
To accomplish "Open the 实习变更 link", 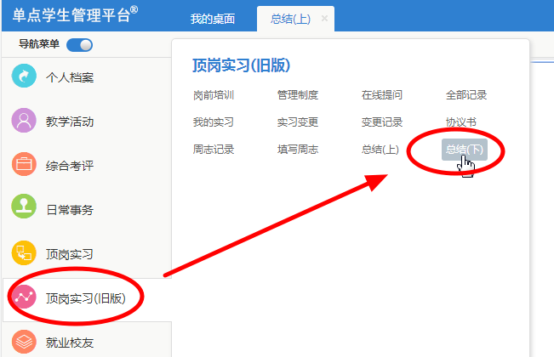I will (x=298, y=122).
